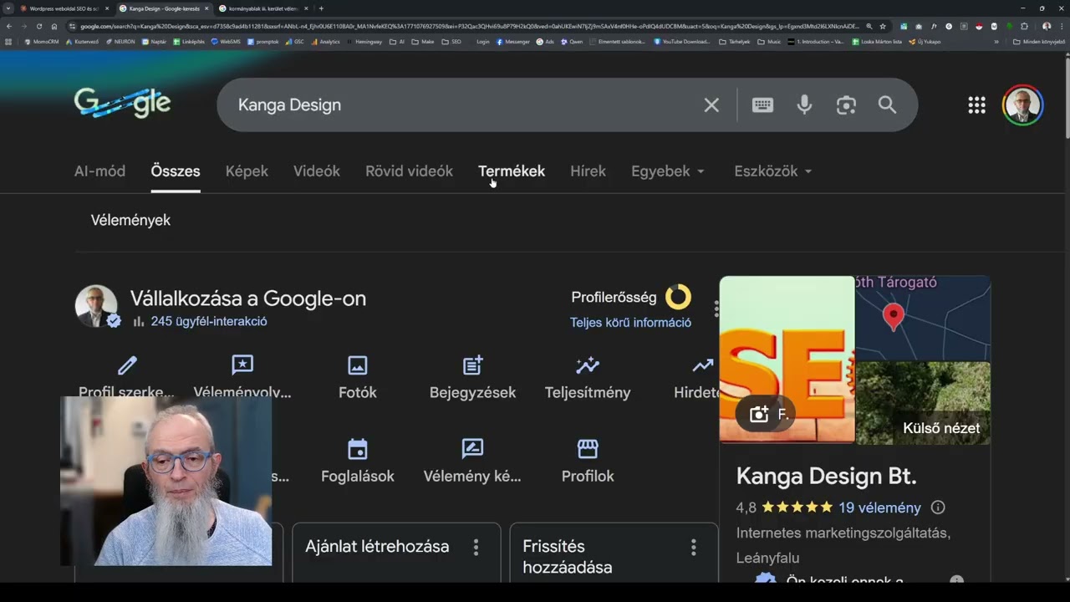
Task: Click the Teljes körű információ link
Action: 630,323
